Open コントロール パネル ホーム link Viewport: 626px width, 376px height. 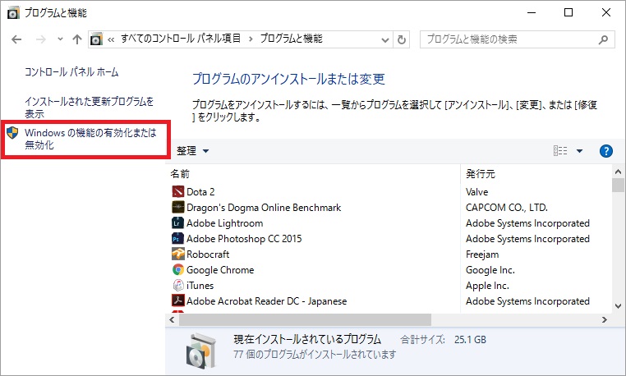71,72
